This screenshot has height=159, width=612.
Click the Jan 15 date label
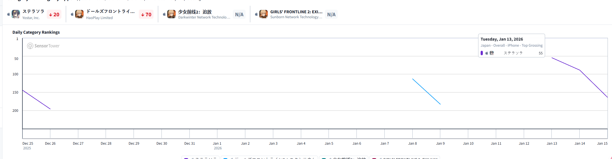pyautogui.click(x=602, y=144)
